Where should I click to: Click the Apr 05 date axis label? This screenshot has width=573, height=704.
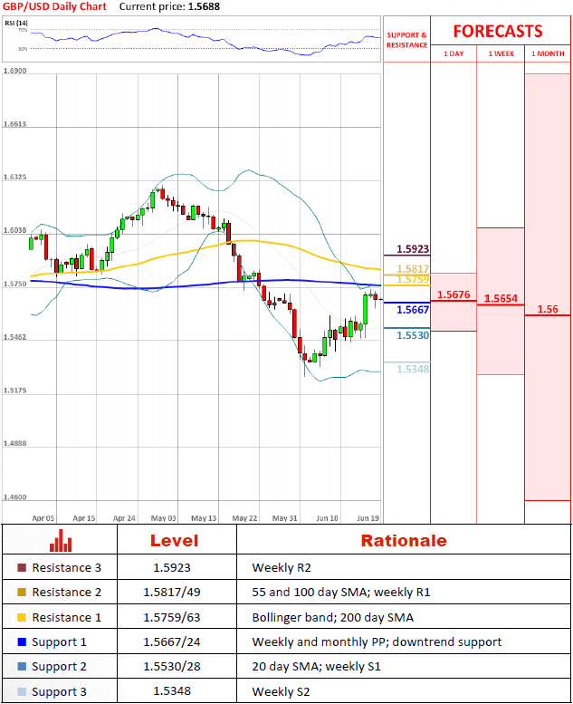pos(43,518)
